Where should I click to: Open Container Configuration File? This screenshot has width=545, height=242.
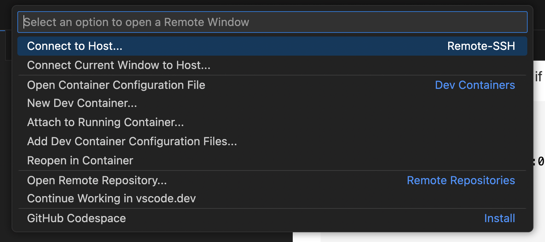(x=116, y=85)
